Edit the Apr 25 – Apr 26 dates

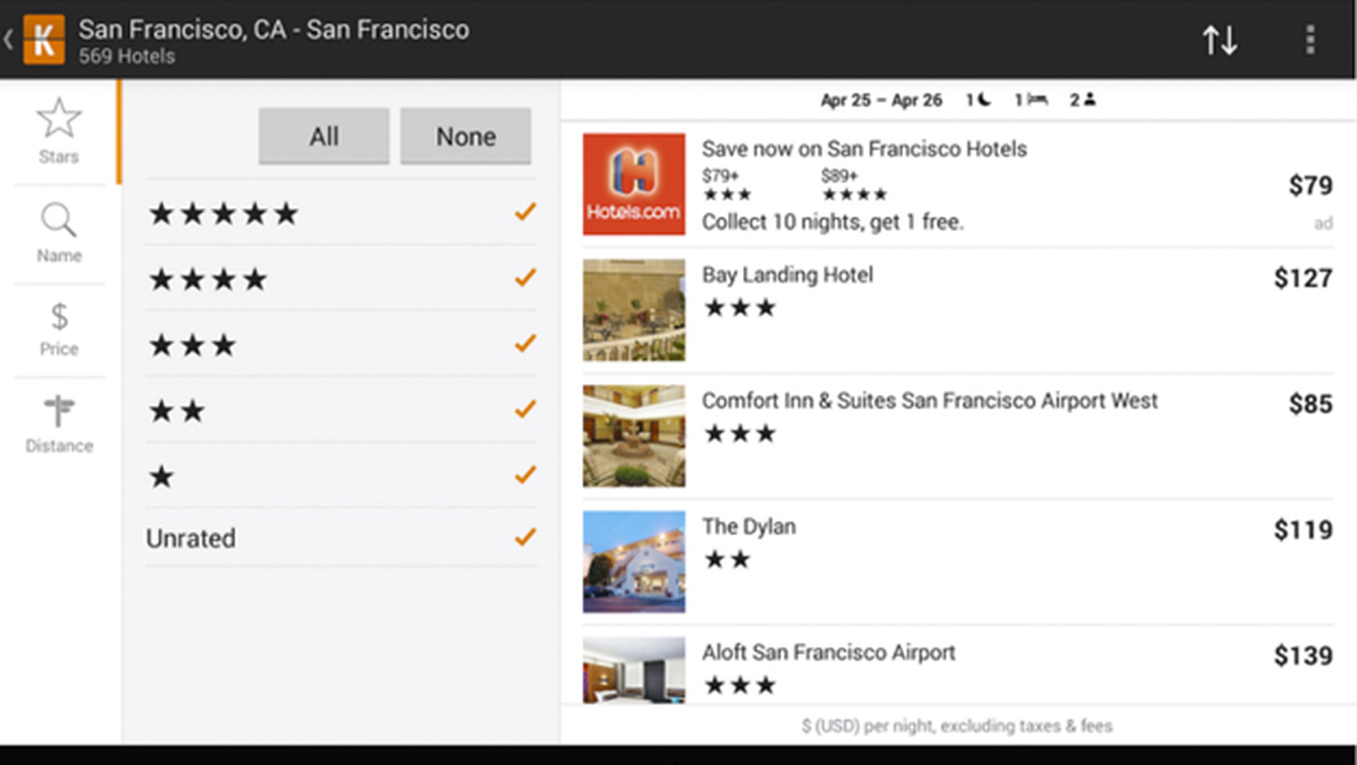click(881, 100)
